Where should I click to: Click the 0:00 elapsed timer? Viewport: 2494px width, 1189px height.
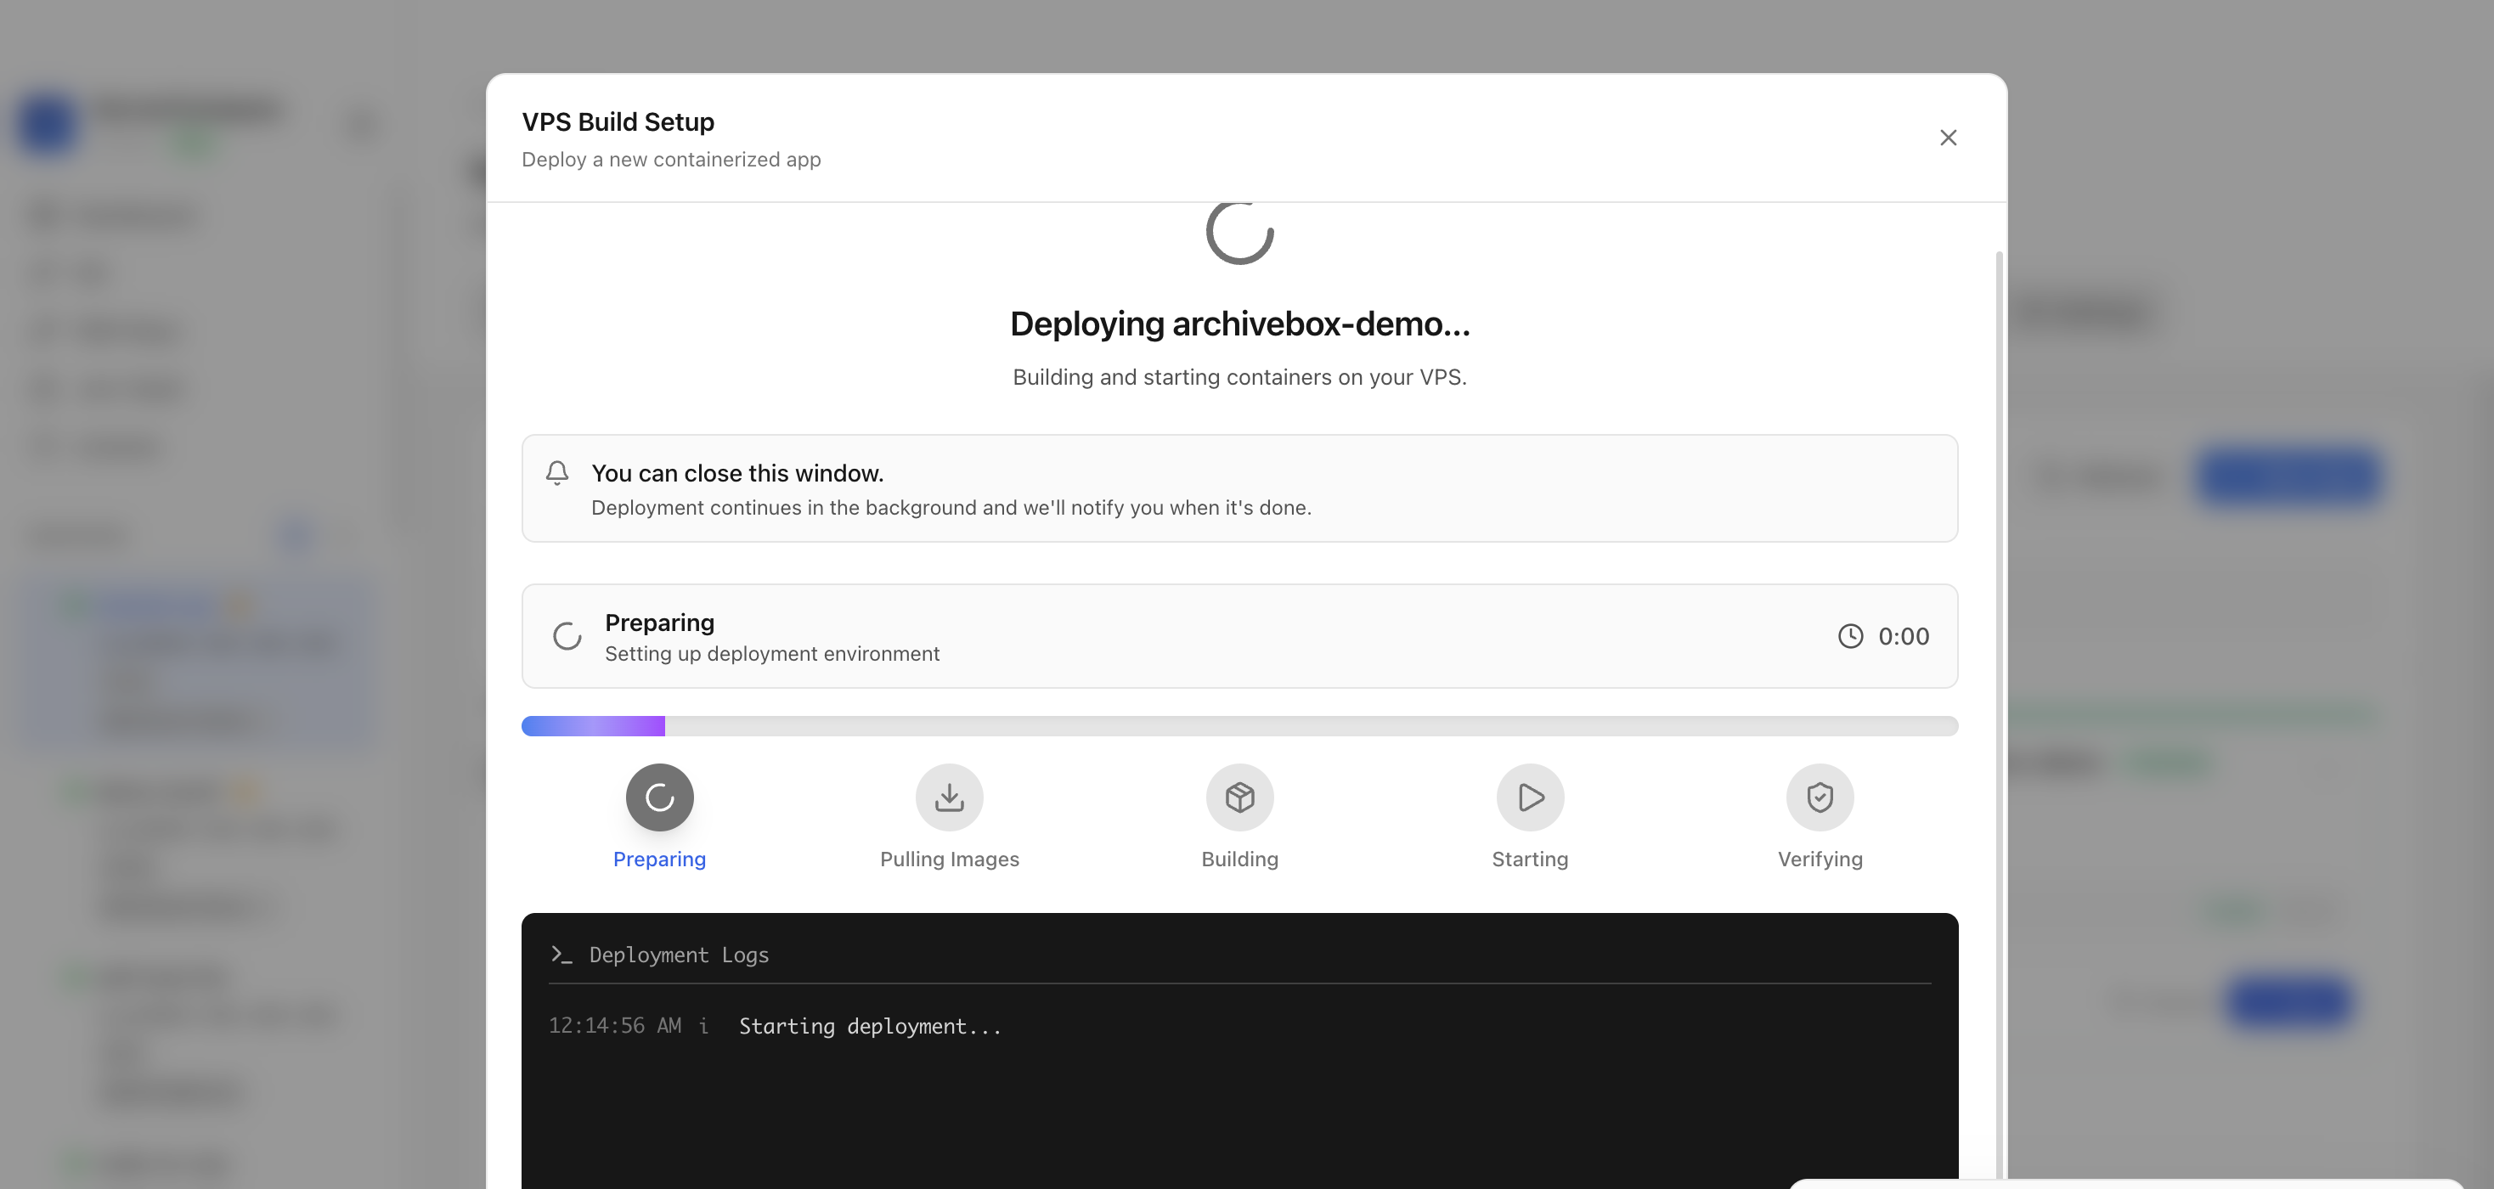[1904, 636]
